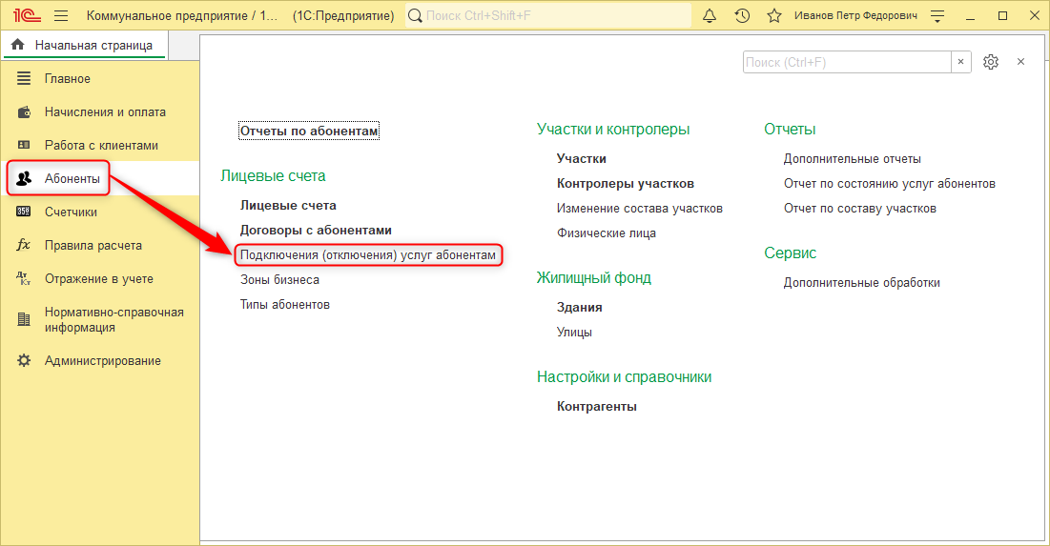Click the favorites star icon
This screenshot has width=1050, height=546.
[774, 16]
